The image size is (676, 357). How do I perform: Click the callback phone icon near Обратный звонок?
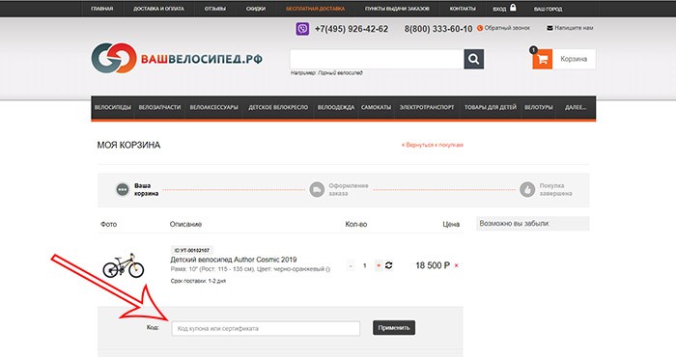click(480, 28)
